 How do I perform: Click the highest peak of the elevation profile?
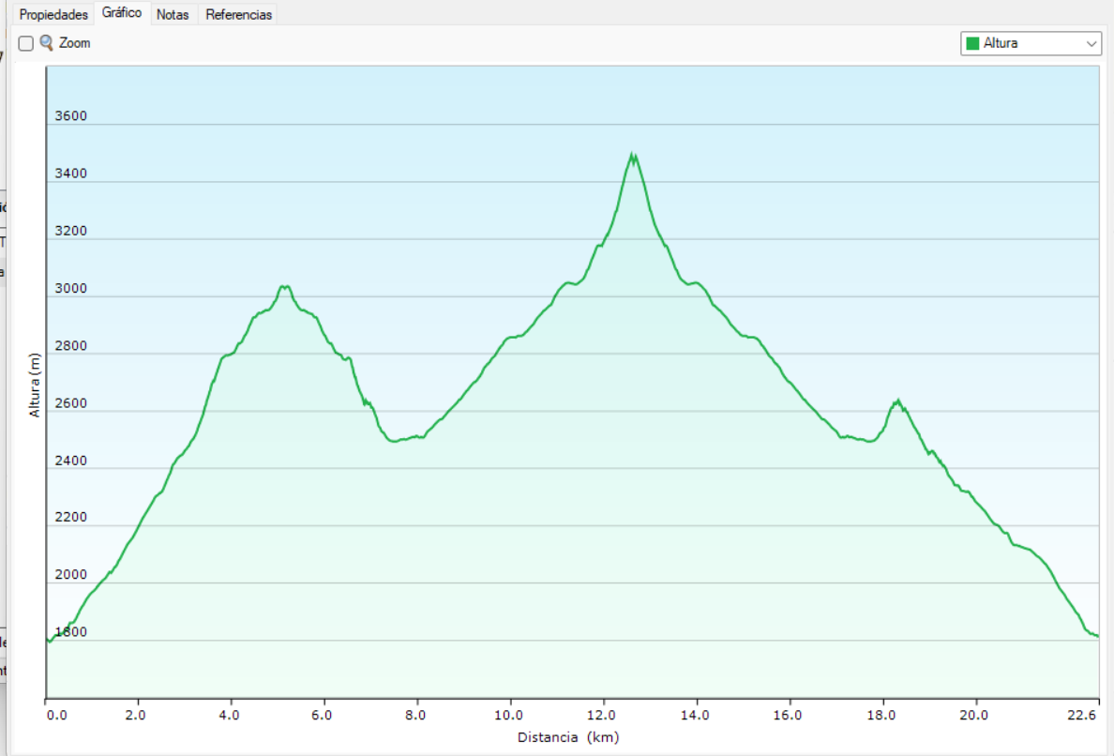coord(633,155)
